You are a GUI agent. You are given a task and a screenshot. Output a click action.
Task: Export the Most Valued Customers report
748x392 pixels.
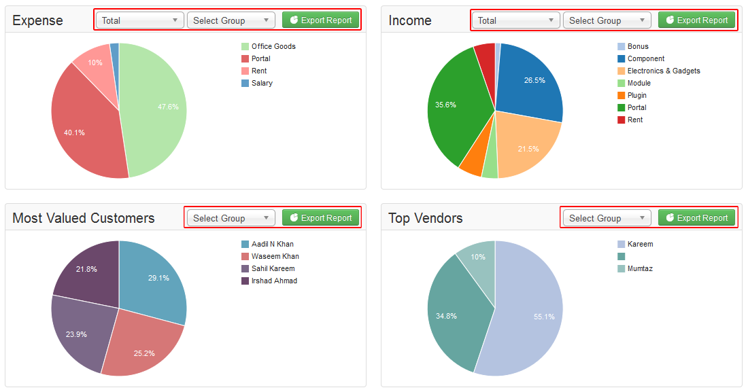pyautogui.click(x=320, y=218)
